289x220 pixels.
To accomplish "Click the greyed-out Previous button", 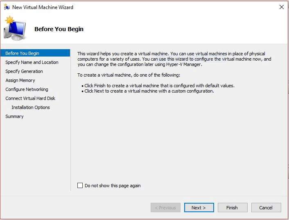I will [x=165, y=208].
